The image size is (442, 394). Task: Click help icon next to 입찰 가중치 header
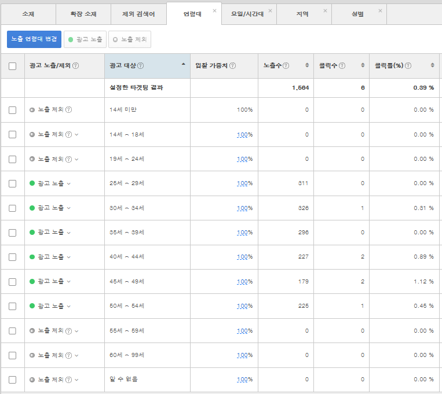(232, 65)
